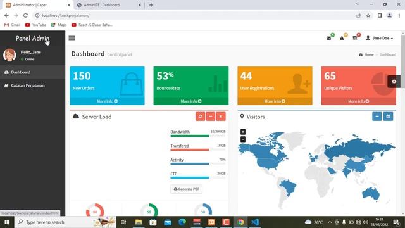Open the notifications warning icon

coord(342,38)
